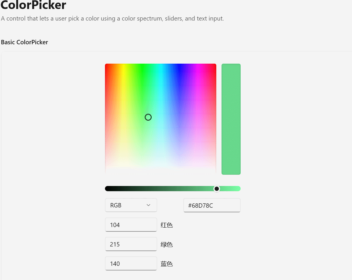Click the Basic ColorPicker section heading
This screenshot has width=352, height=280.
(x=25, y=42)
